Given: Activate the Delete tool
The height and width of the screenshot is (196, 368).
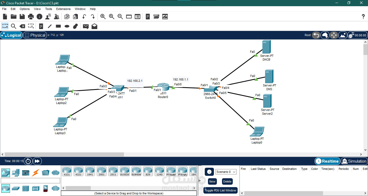Looking at the screenshot, I should (x=22, y=26).
